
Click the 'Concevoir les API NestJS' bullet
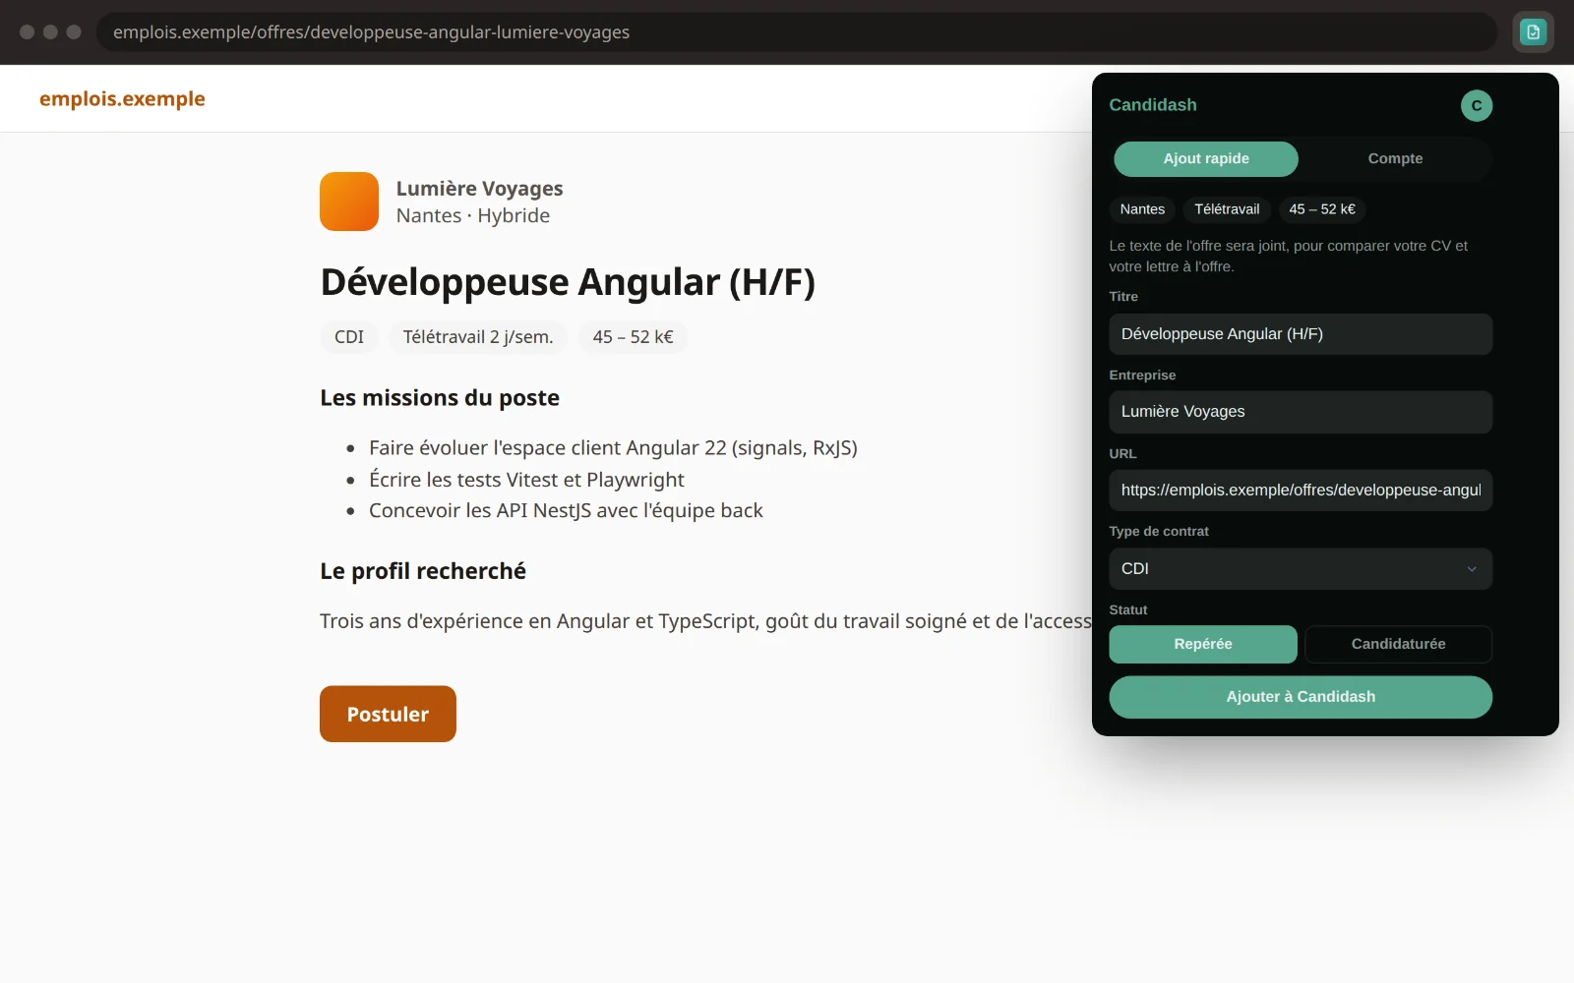click(x=566, y=511)
